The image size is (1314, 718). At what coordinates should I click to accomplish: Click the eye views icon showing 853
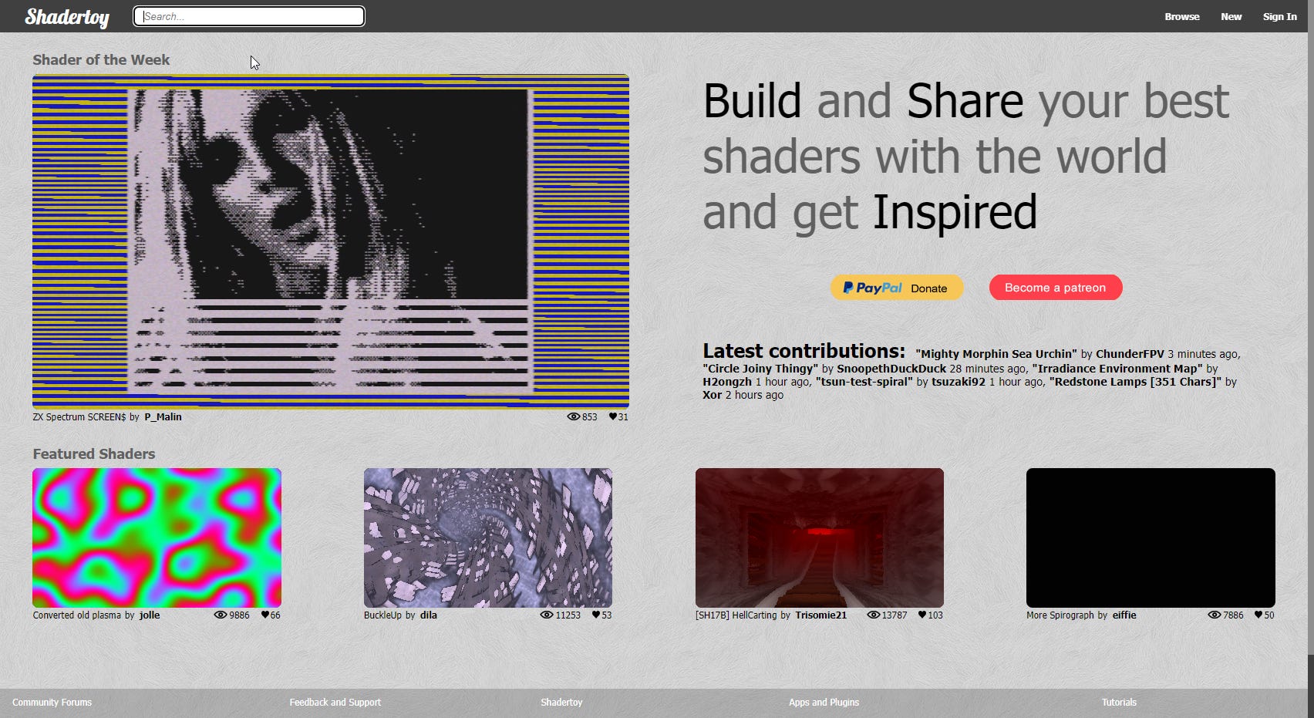pyautogui.click(x=573, y=416)
